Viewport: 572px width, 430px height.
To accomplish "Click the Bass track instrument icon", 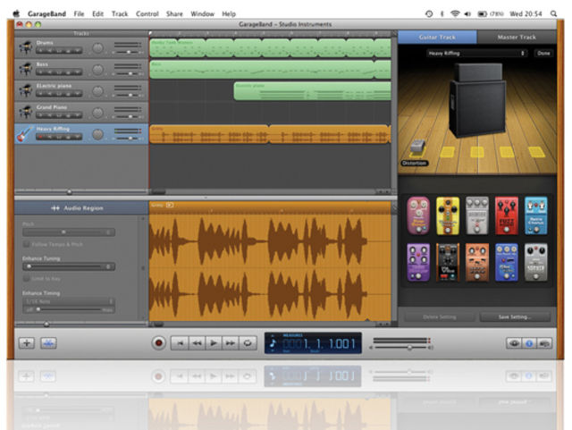I will (x=26, y=69).
